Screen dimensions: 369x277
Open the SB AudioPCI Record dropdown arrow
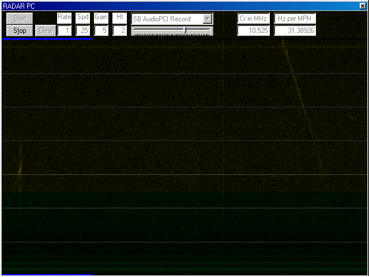208,18
